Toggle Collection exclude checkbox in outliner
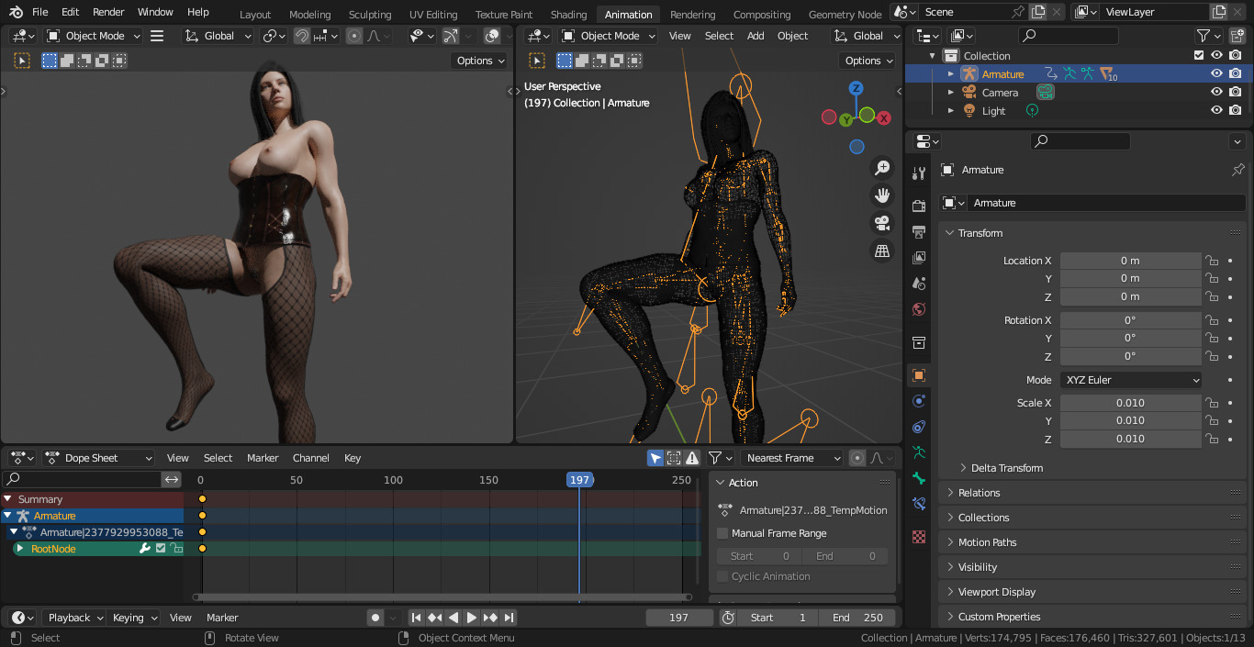Screen dimensions: 1254x647 pos(1198,56)
